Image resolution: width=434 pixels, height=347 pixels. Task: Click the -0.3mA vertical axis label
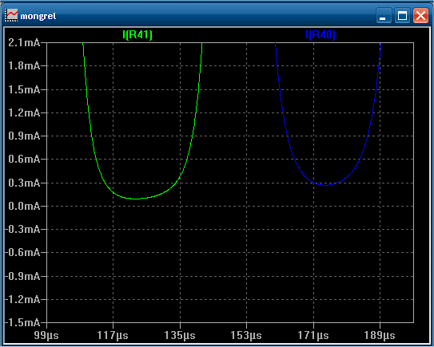(22, 230)
